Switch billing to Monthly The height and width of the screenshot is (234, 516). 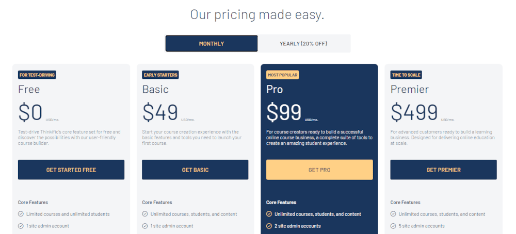coord(212,43)
